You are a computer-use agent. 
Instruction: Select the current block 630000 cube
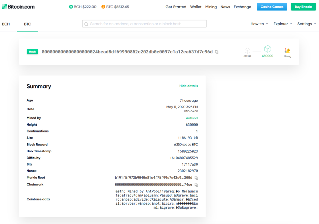pos(268,49)
